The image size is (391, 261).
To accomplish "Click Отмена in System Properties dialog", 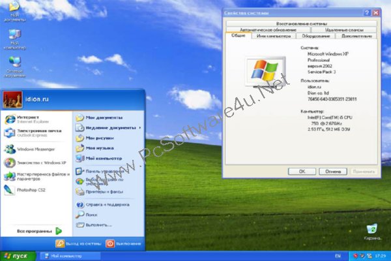I will (x=333, y=172).
